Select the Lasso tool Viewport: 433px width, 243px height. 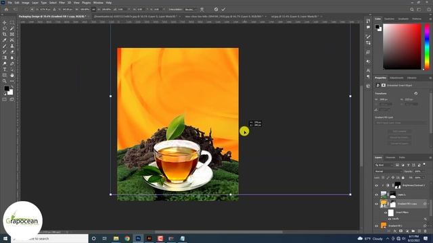pos(5,28)
